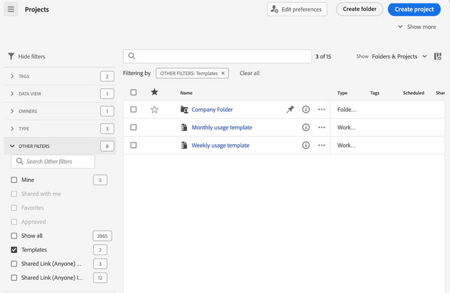Remove the Templates filter chip
The image size is (450, 293).
pos(223,74)
